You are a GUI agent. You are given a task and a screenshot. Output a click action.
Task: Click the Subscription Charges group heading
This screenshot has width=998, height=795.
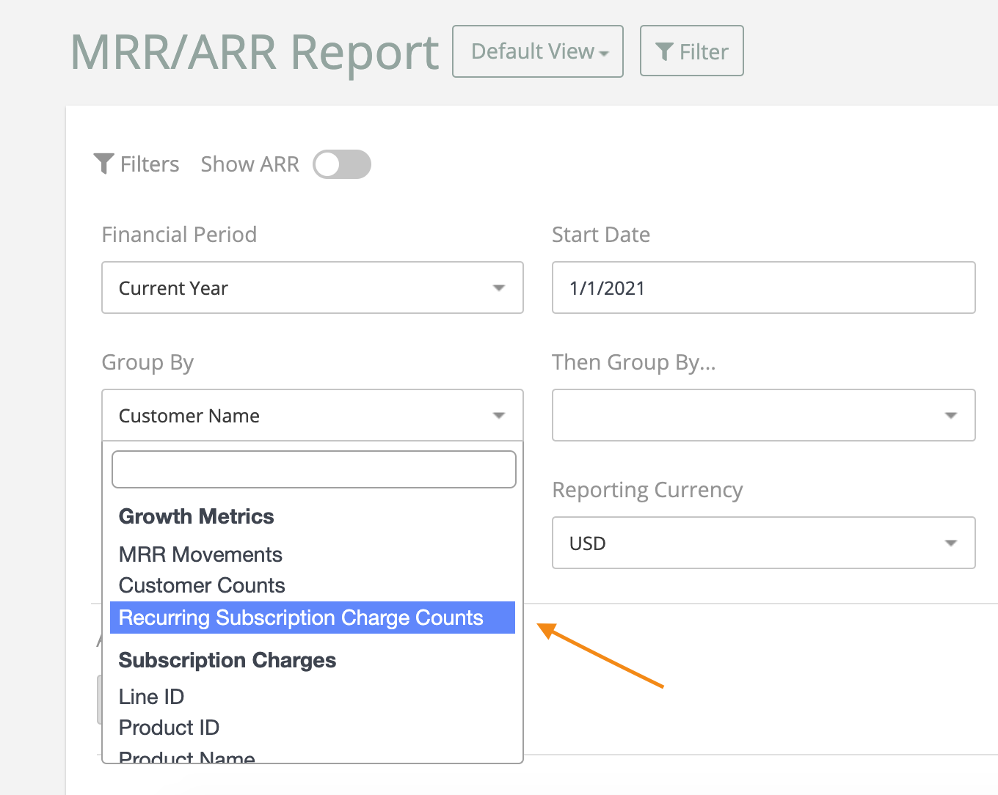pyautogui.click(x=227, y=660)
